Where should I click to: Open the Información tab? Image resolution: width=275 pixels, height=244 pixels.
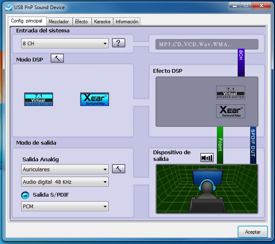pos(127,22)
